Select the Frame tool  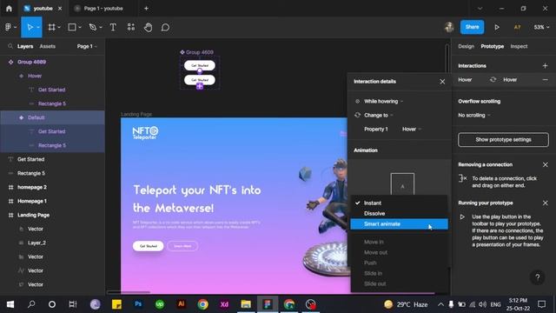51,27
